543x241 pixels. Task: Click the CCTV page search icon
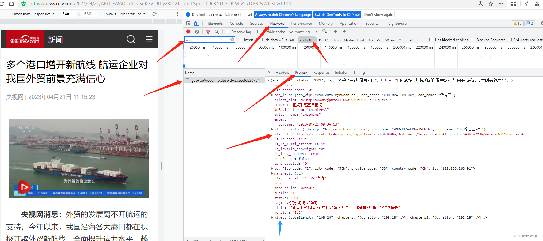coord(131,39)
